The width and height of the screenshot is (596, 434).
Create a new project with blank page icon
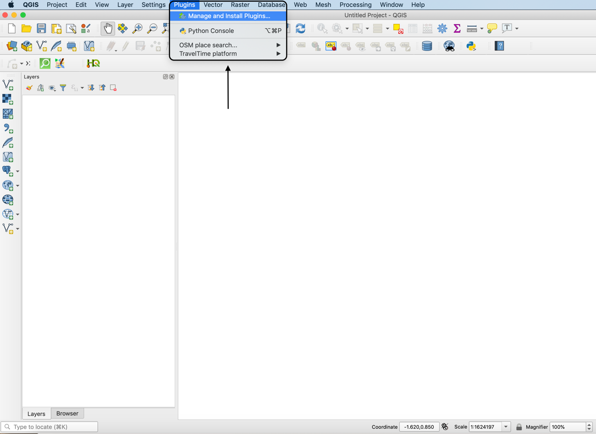(12, 29)
